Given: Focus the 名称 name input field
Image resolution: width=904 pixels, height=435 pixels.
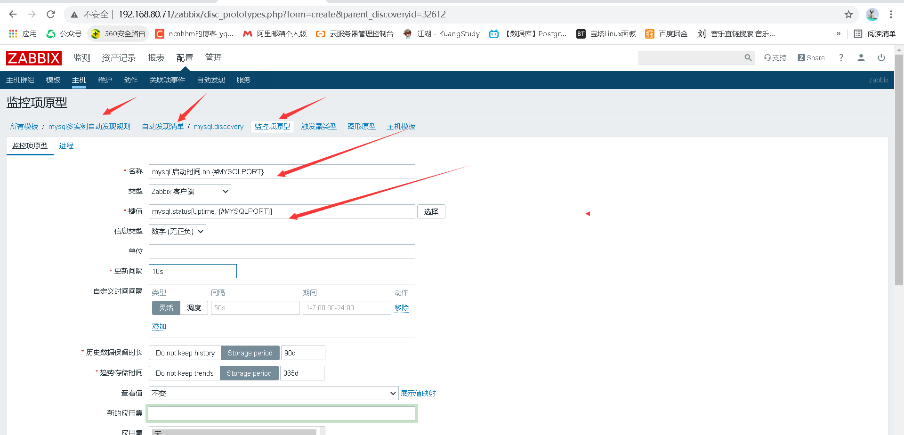Looking at the screenshot, I should tap(282, 171).
